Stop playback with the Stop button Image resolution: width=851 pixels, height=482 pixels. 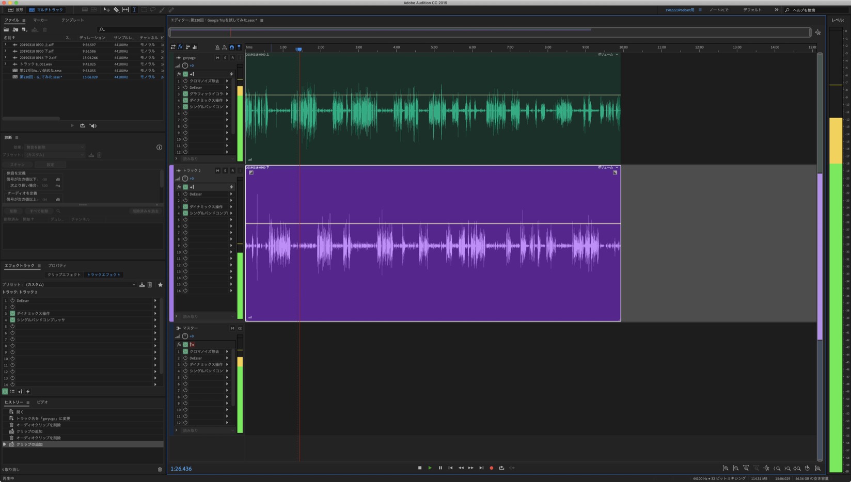tap(420, 468)
